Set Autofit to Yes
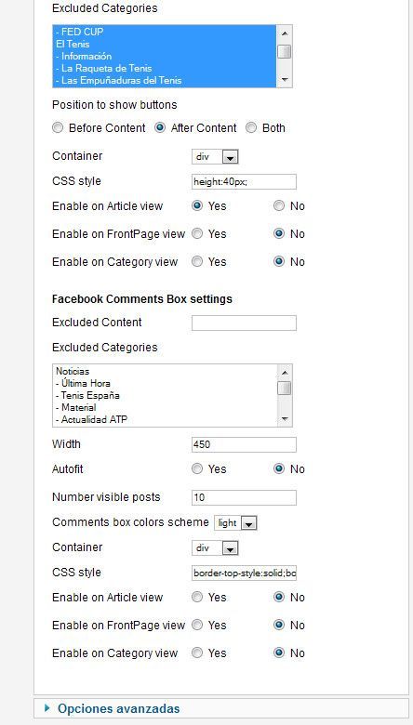Viewport: 413px width, 725px height. pyautogui.click(x=197, y=468)
